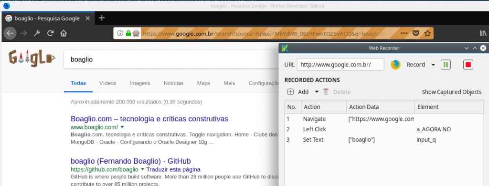Bookmark this page with star icon
The height and width of the screenshot is (186, 489).
[427, 33]
